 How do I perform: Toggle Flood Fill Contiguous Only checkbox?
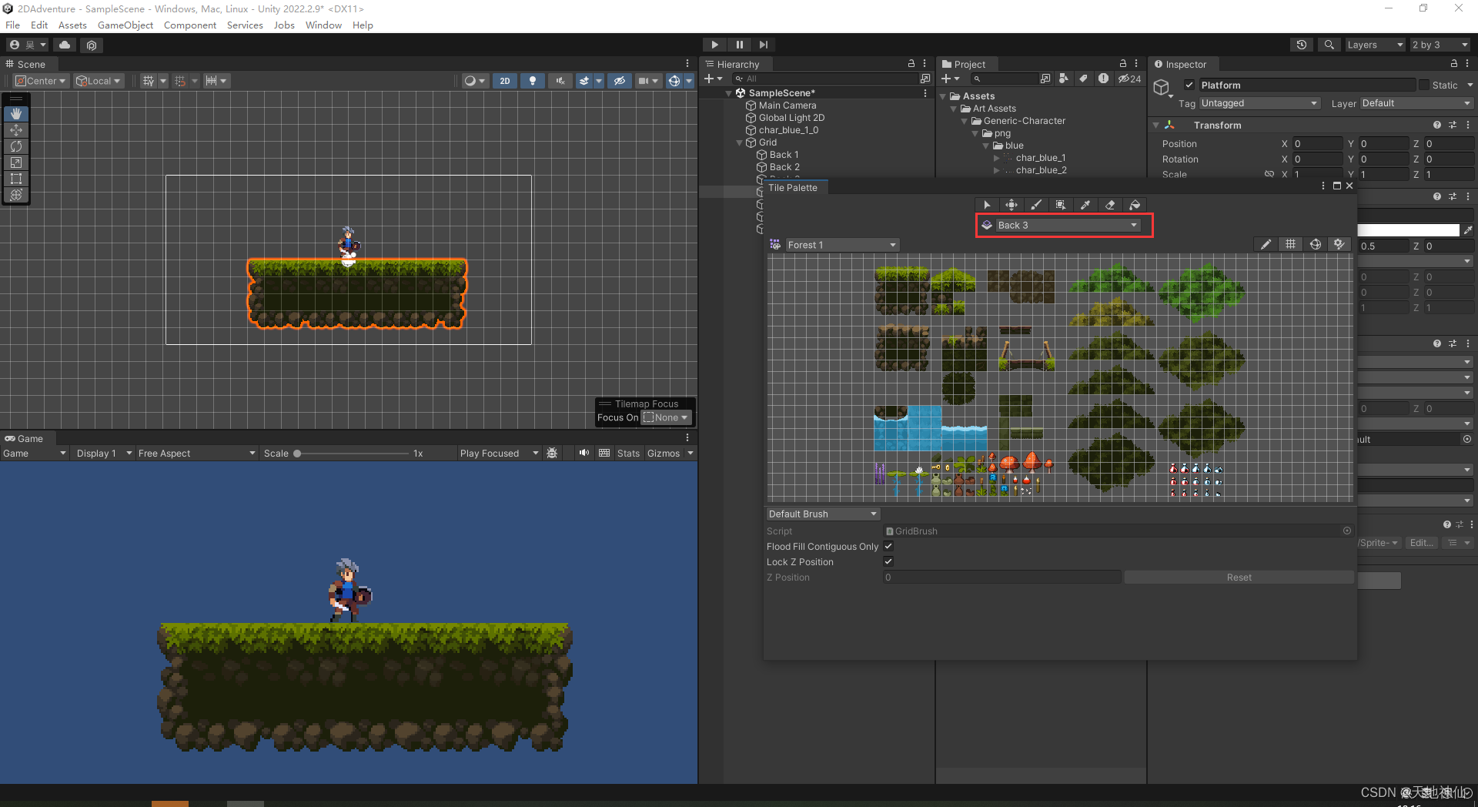tap(888, 547)
